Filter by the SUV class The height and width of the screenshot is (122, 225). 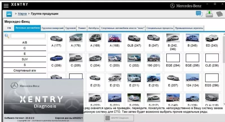coord(24,59)
